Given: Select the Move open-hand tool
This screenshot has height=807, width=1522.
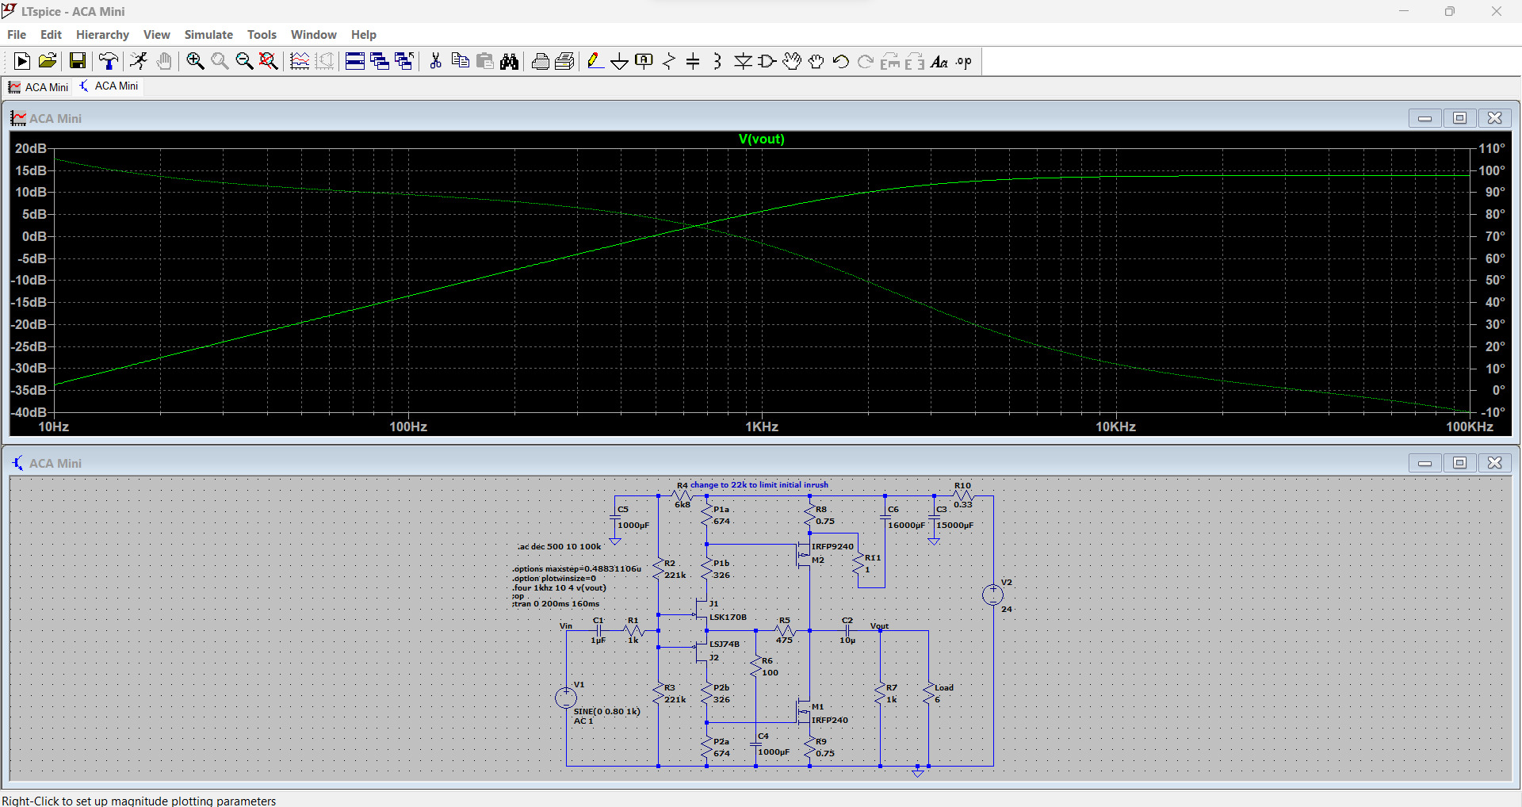Looking at the screenshot, I should [x=792, y=62].
